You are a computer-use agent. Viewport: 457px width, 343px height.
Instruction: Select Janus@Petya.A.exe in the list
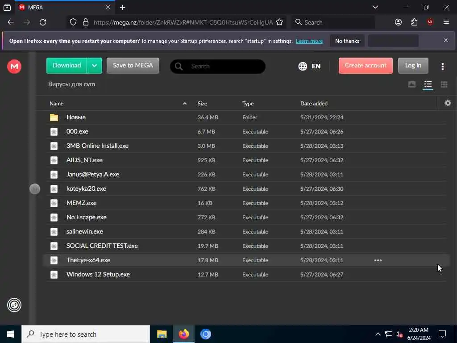pos(93,175)
